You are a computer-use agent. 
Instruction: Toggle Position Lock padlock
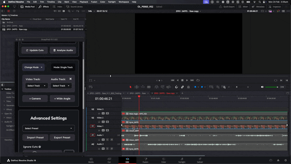click(188, 87)
